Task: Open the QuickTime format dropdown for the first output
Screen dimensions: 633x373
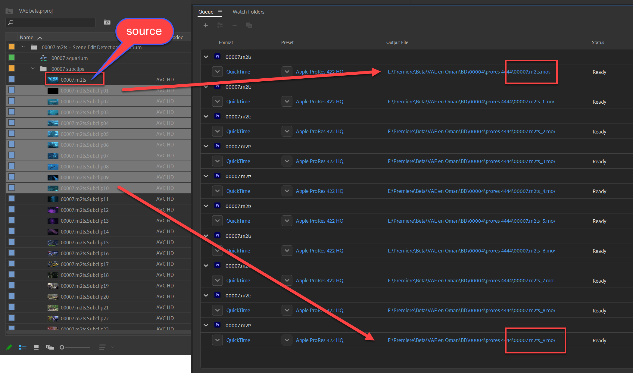Action: click(x=217, y=71)
